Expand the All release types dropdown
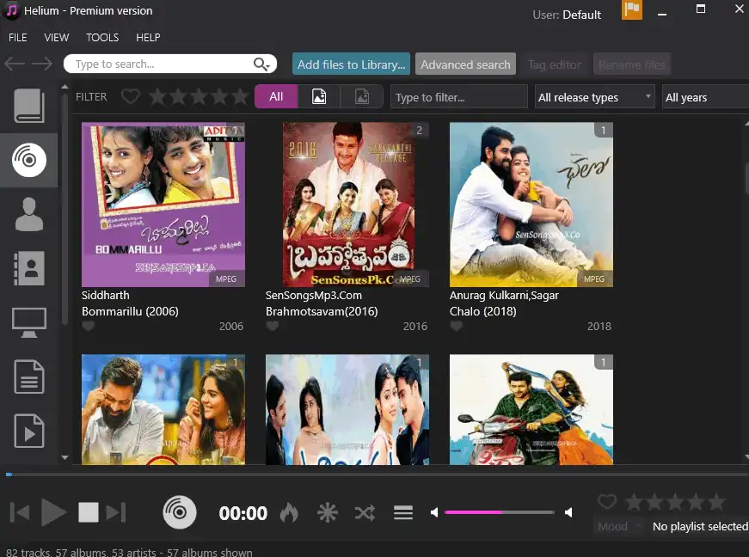 pos(594,97)
